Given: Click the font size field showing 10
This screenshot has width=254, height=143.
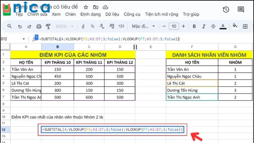Looking at the screenshot, I should [174, 26].
